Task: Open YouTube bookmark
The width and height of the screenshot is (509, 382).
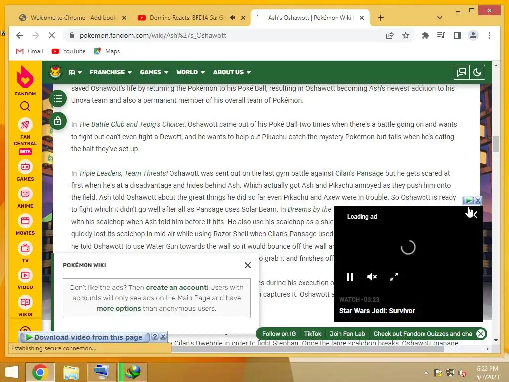Action: 69,51
